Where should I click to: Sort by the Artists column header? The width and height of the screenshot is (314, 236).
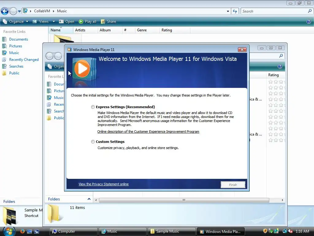pyautogui.click(x=86, y=30)
